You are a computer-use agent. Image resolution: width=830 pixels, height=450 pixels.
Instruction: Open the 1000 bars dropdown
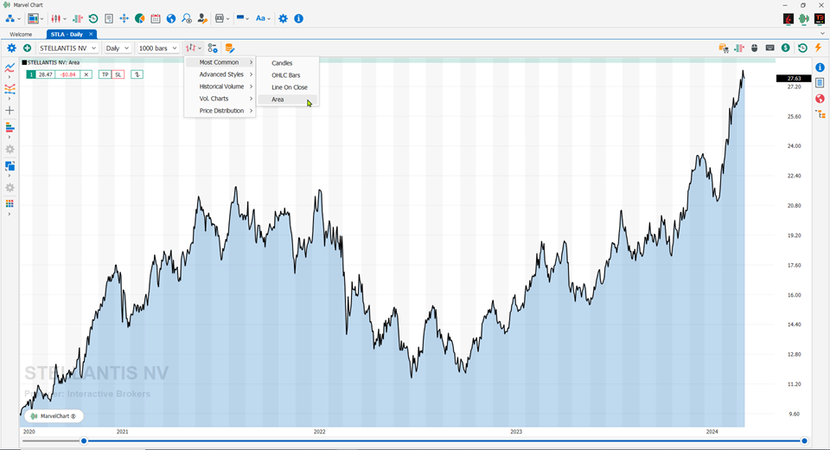tap(157, 48)
